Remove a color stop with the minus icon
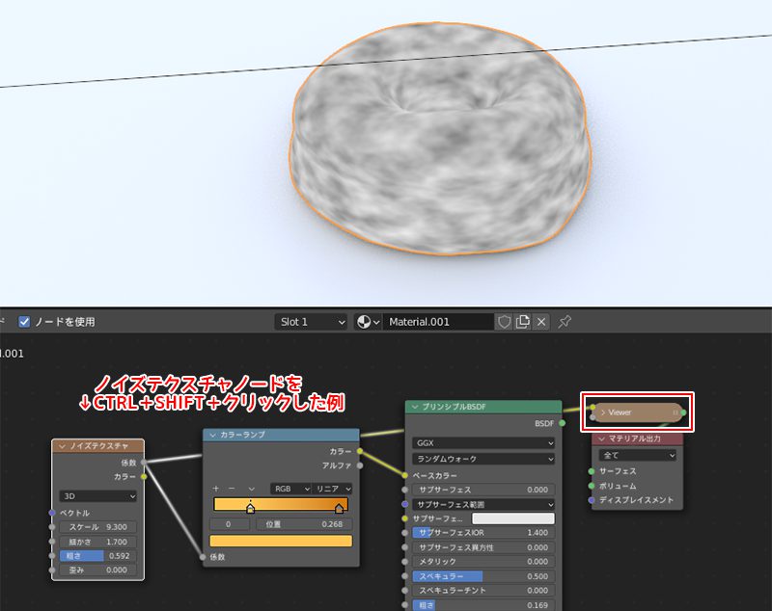 click(x=232, y=489)
